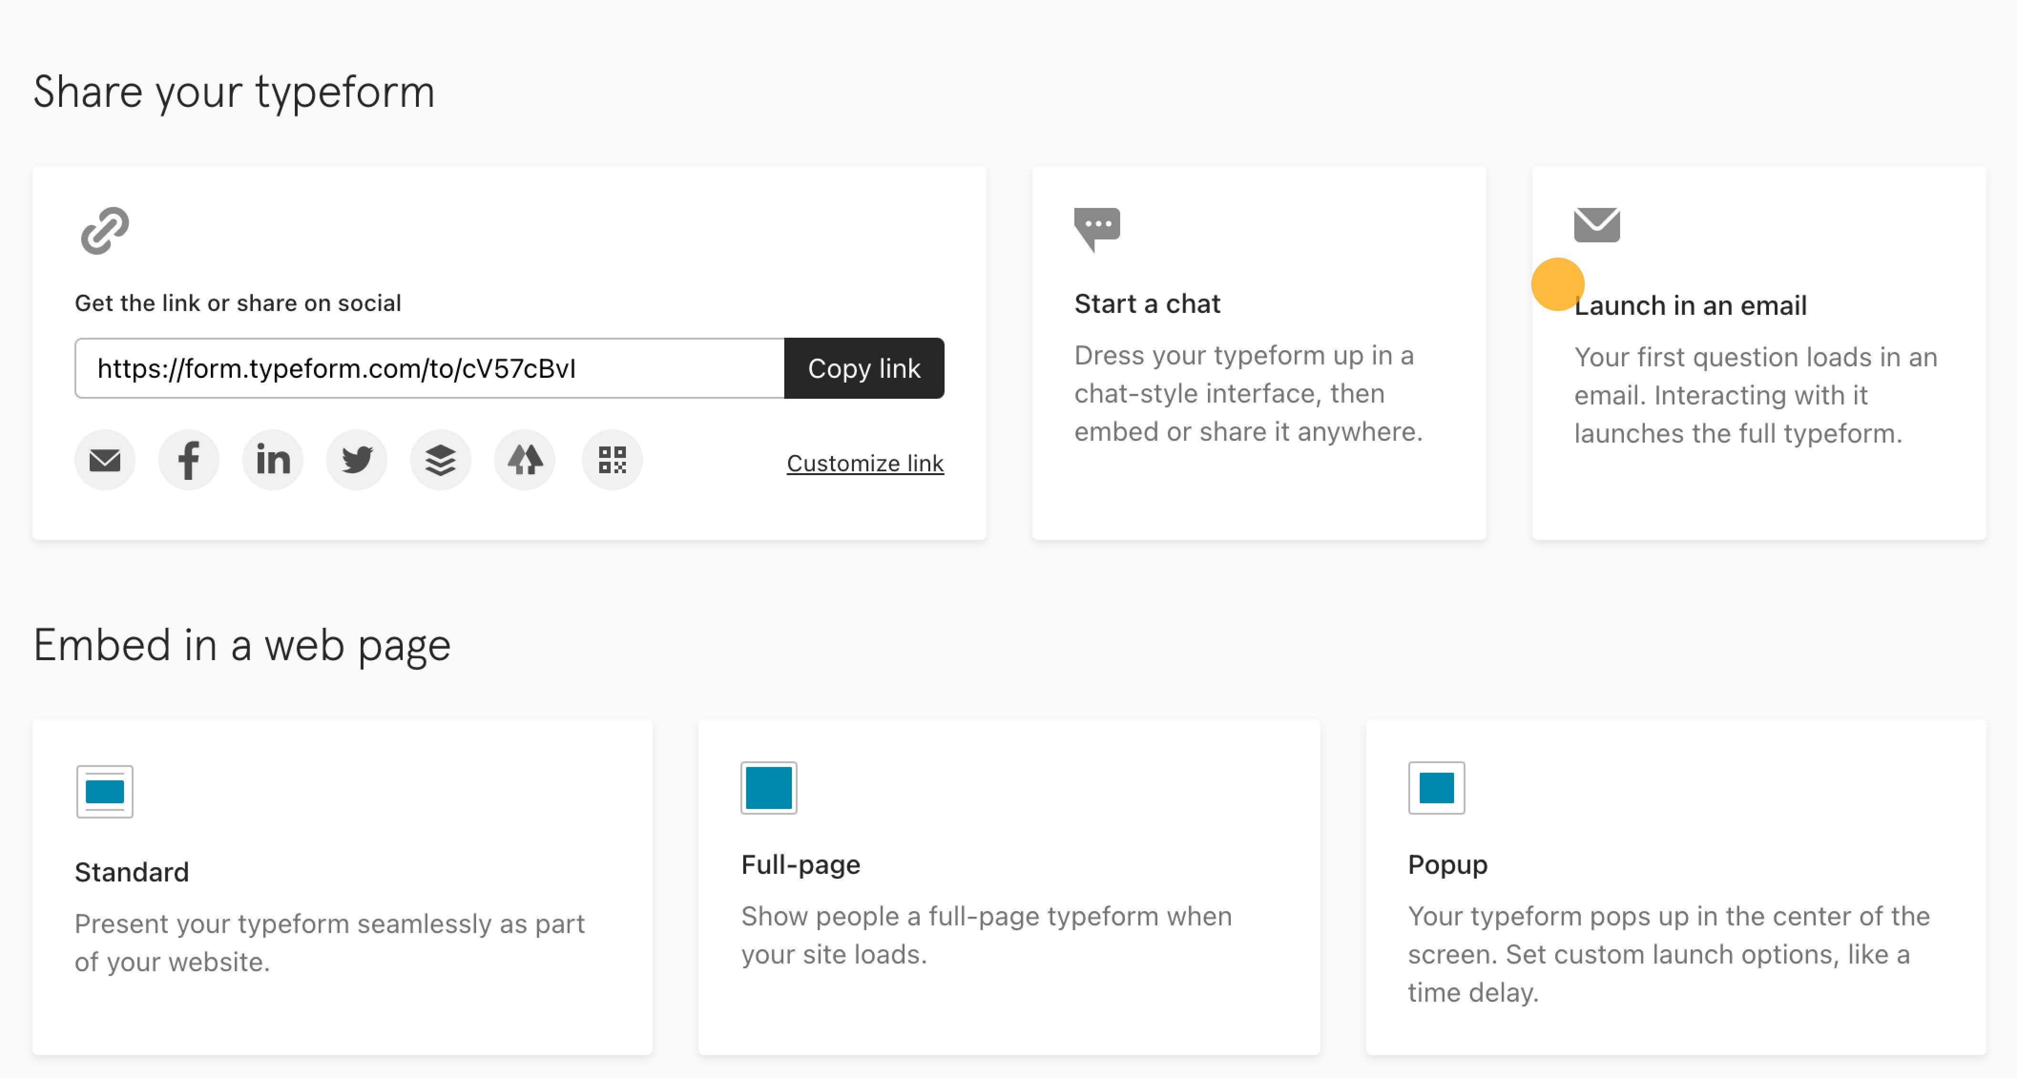Share the typeform via the email icon
The width and height of the screenshot is (2017, 1078).
pyautogui.click(x=105, y=460)
